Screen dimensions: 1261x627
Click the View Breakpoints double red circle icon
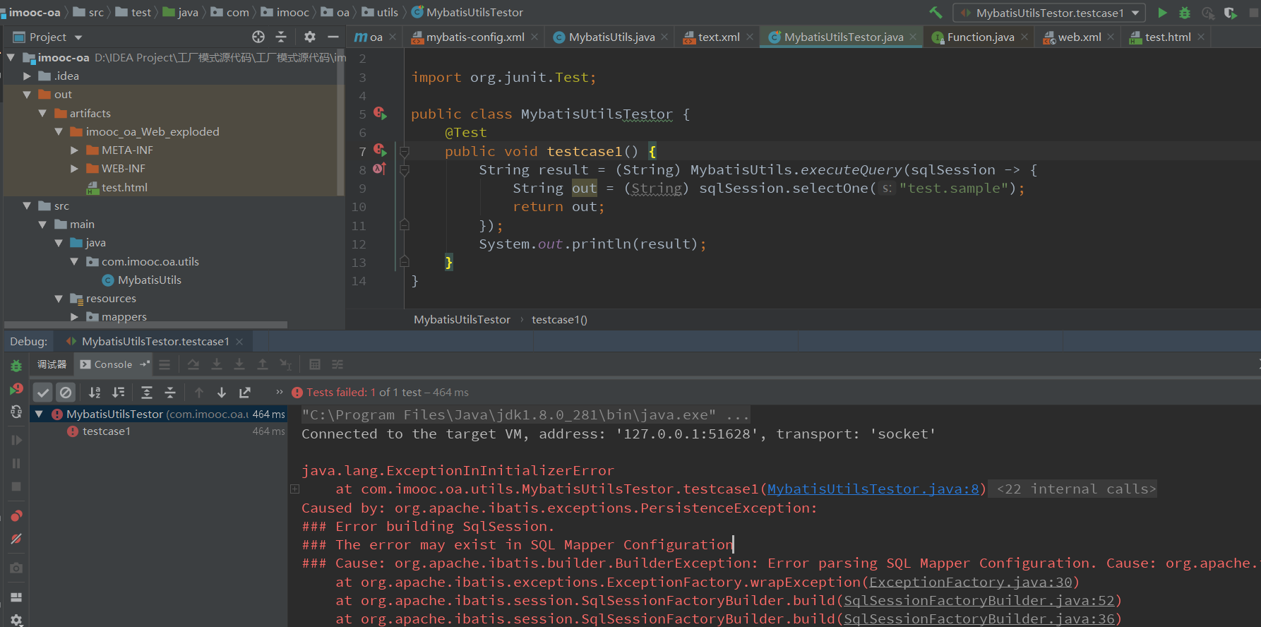tap(16, 516)
